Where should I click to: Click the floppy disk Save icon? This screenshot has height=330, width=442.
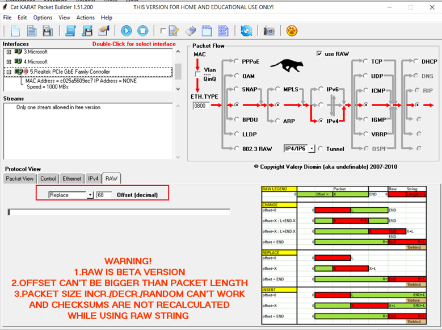point(47,31)
